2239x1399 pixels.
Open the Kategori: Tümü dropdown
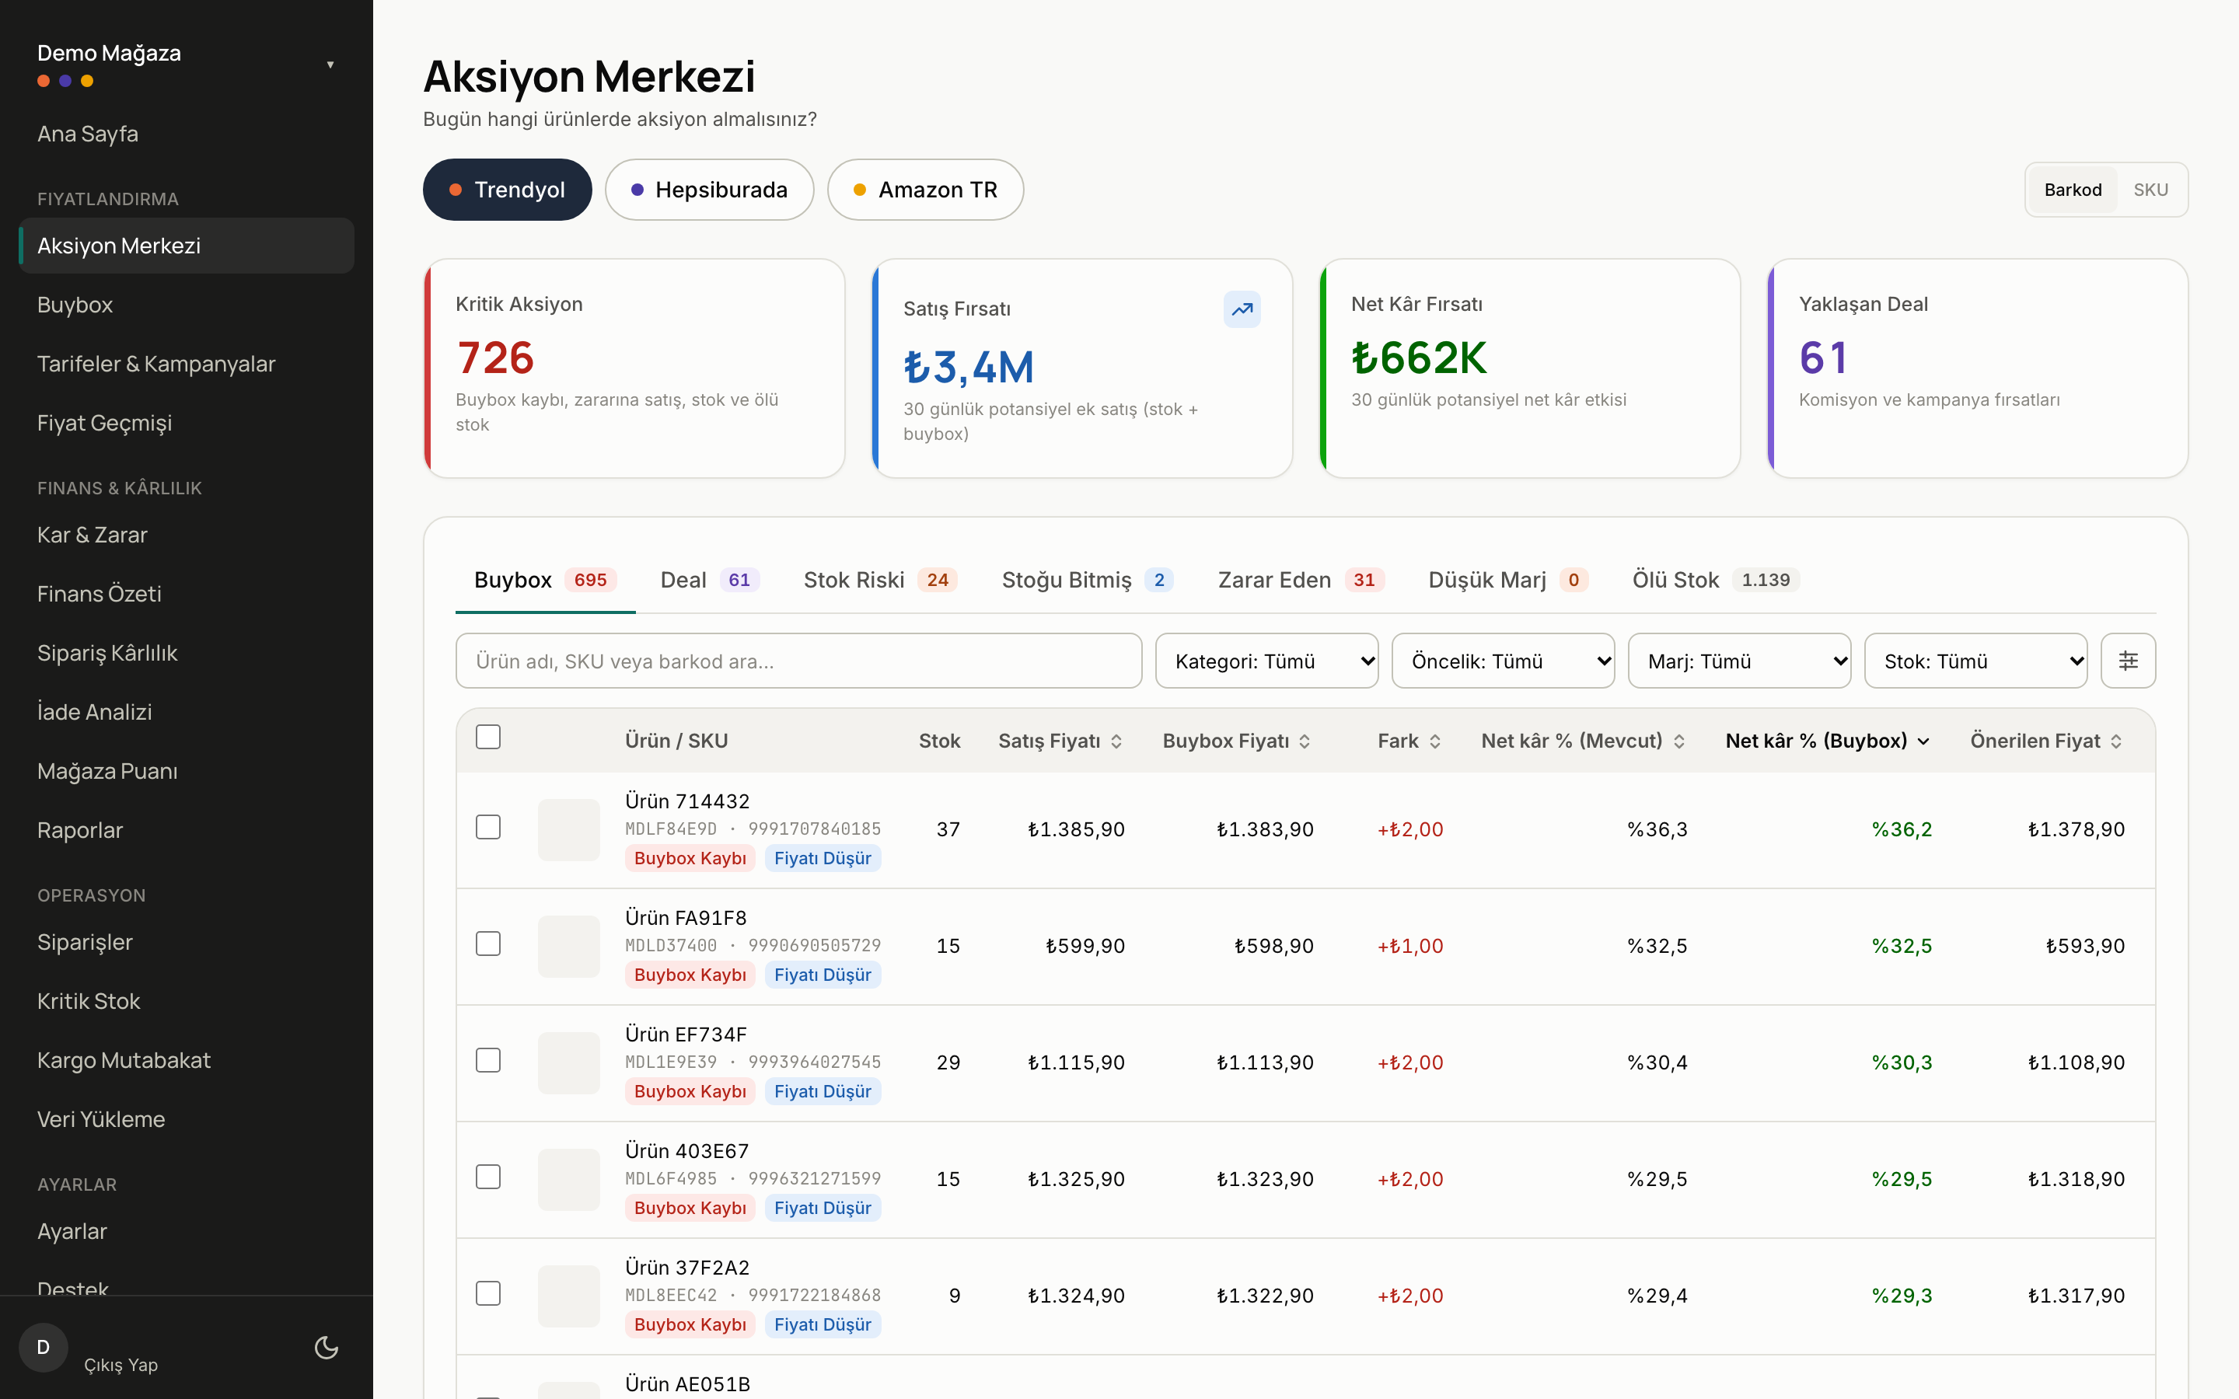(1266, 661)
